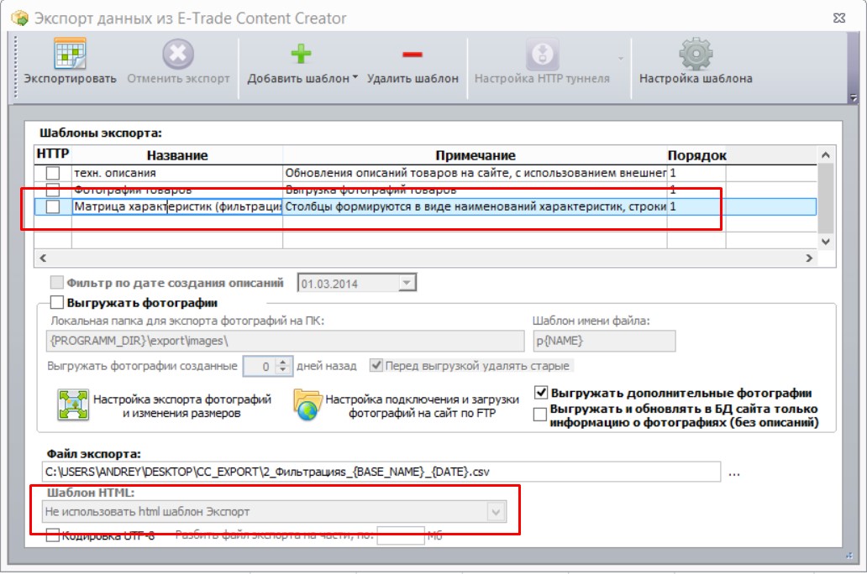This screenshot has height=574, width=867.
Task: Click the Столбцы формируются note cell
Action: (475, 206)
